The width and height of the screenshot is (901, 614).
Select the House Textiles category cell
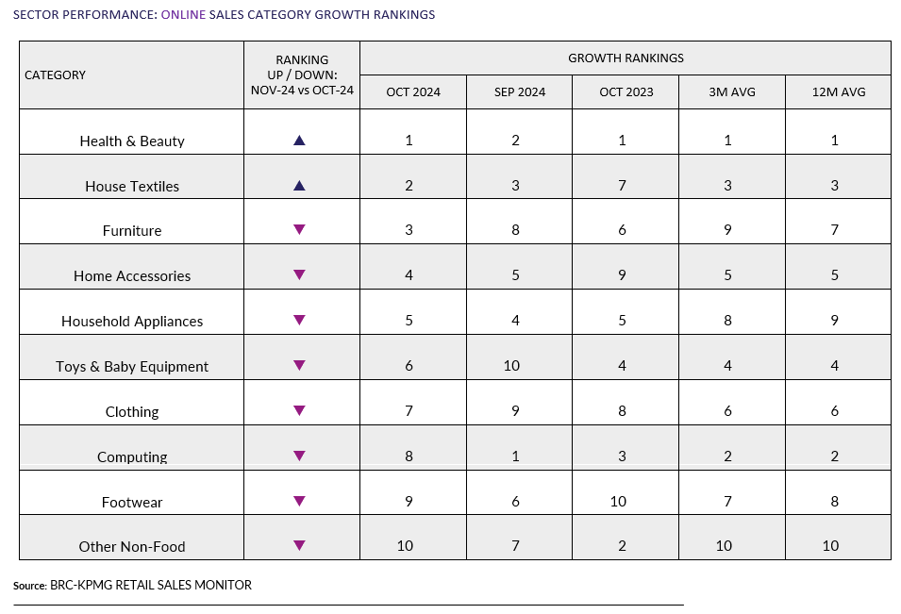tap(131, 177)
